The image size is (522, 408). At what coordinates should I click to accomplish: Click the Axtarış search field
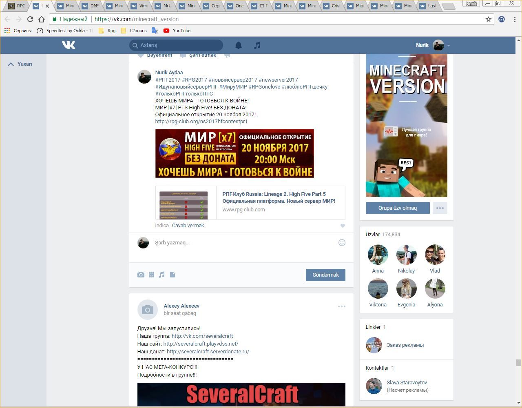(176, 45)
